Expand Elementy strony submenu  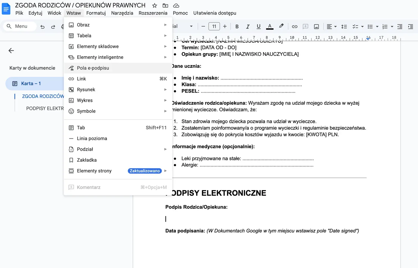coord(118,171)
